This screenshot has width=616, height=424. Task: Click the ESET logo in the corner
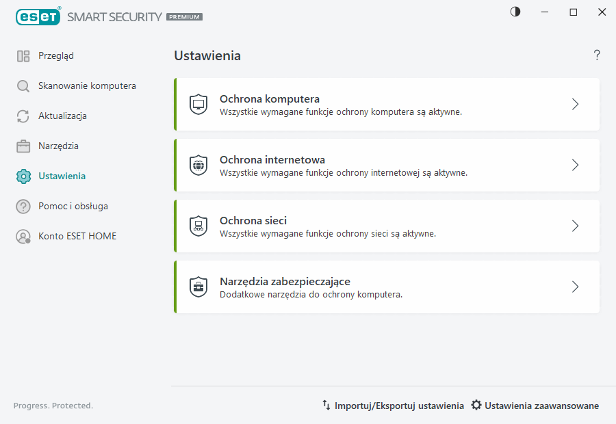[38, 16]
